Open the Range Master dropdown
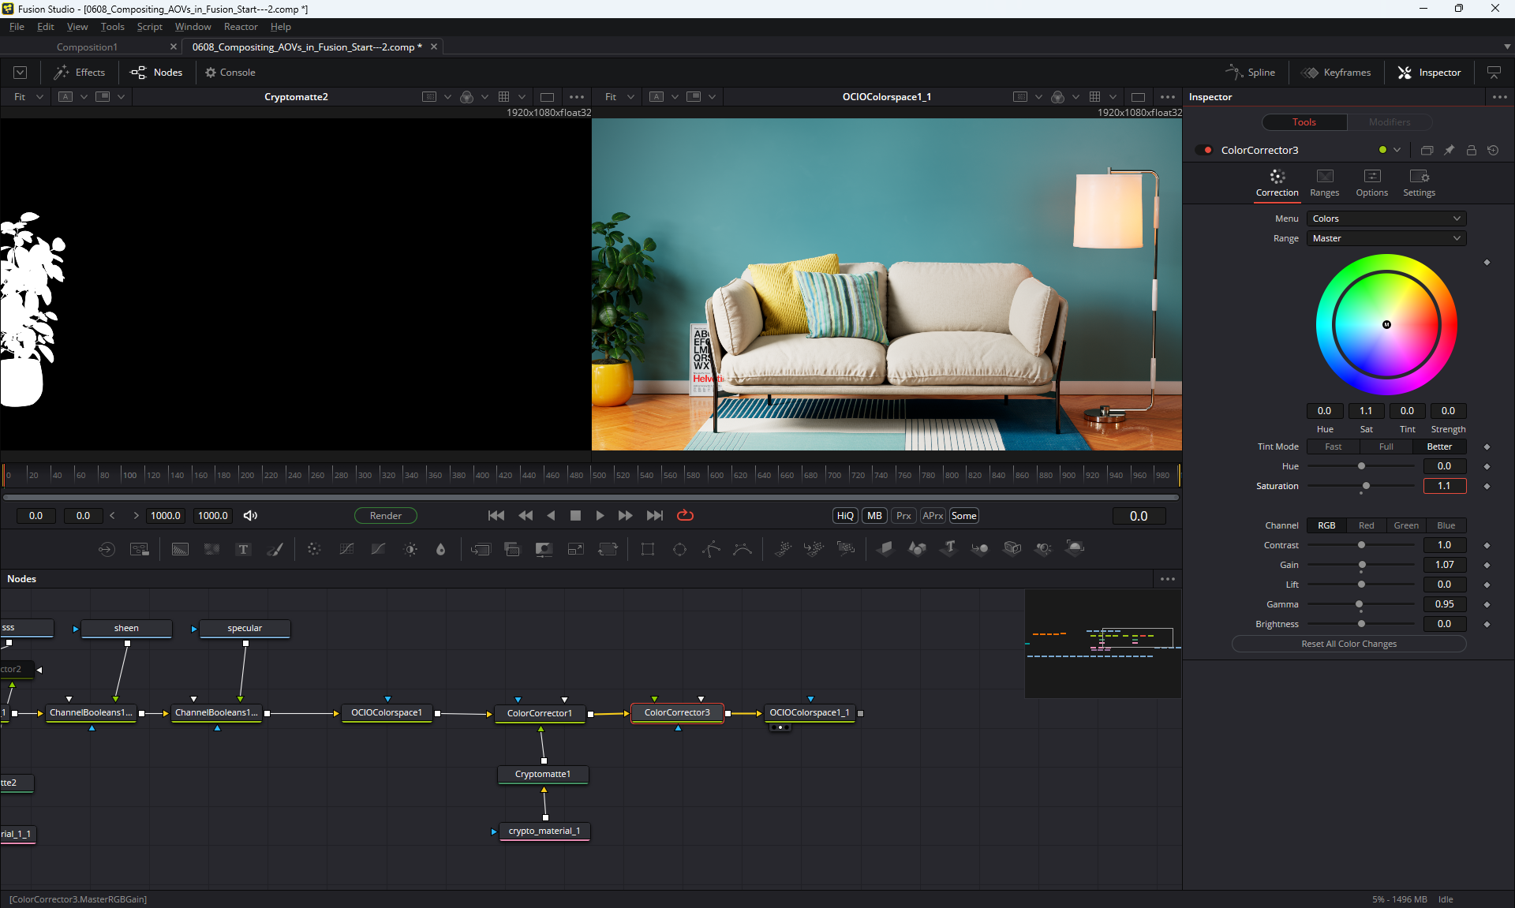 pos(1386,238)
